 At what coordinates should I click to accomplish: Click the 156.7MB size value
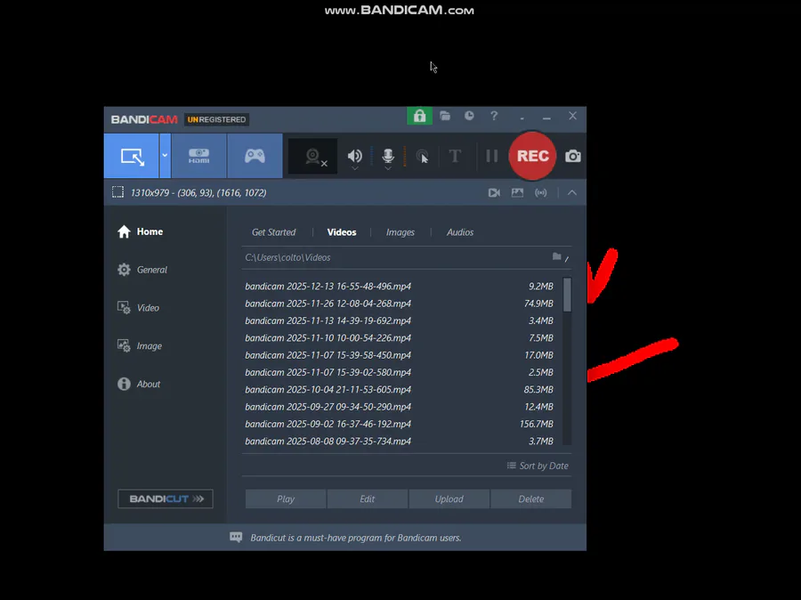pos(536,425)
